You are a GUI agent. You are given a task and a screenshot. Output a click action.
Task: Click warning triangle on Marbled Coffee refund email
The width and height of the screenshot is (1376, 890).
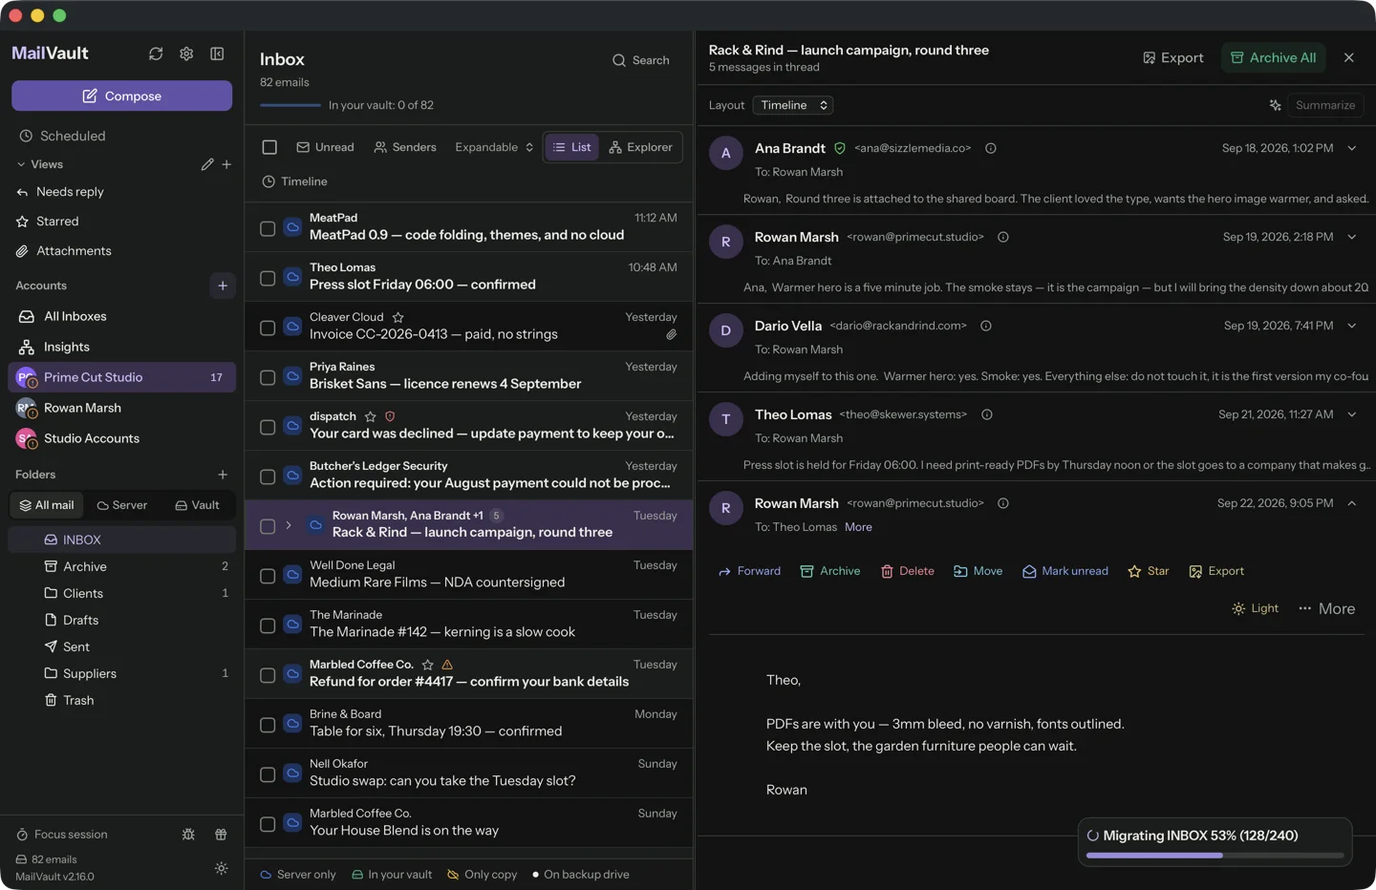(x=447, y=665)
